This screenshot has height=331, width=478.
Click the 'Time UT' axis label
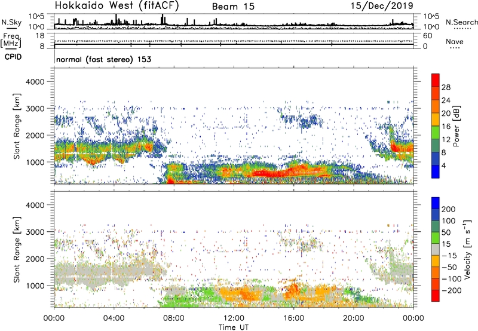[x=234, y=327]
